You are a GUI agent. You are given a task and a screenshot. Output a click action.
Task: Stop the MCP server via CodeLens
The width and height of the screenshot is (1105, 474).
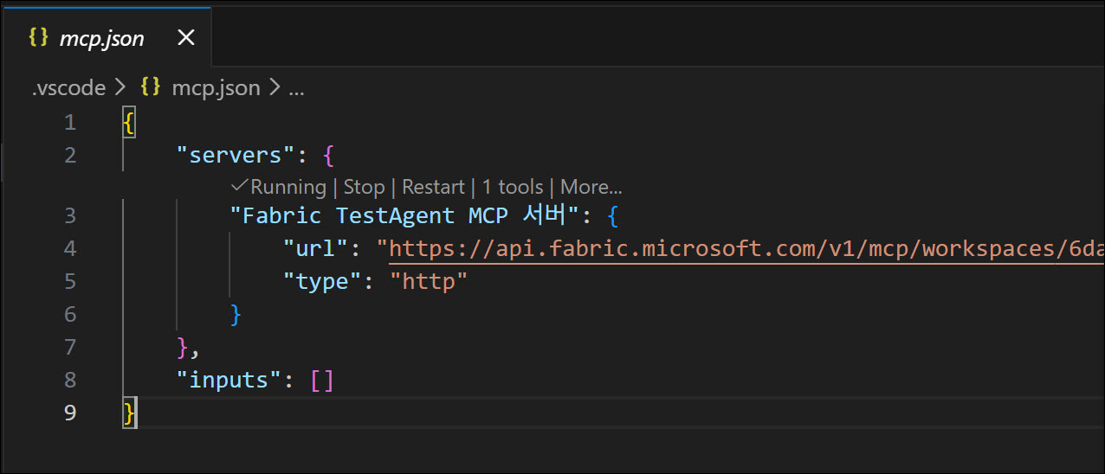click(364, 187)
